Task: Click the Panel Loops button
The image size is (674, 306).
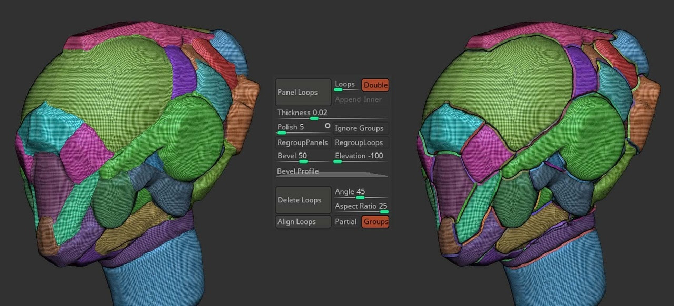Action: click(x=303, y=92)
